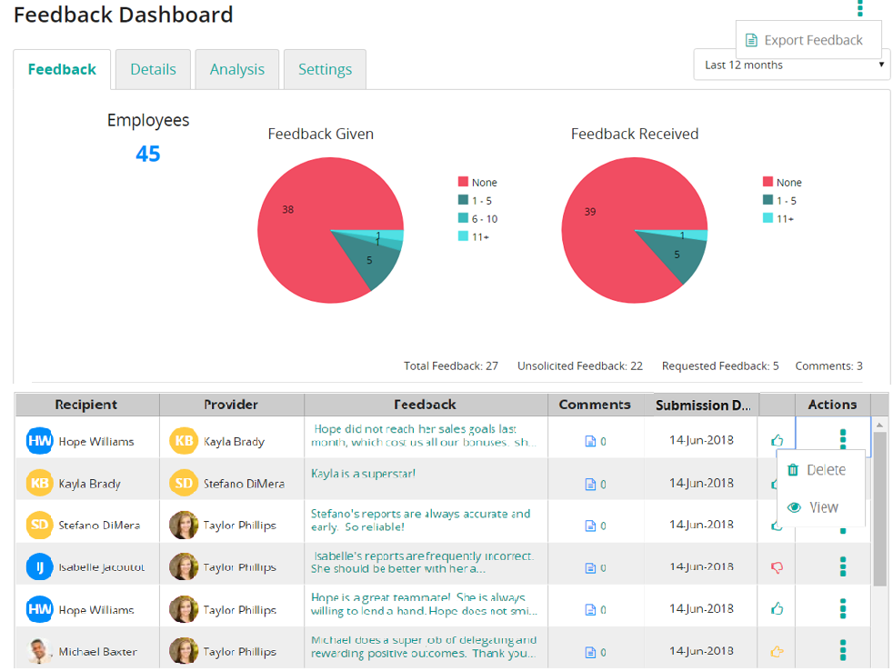Click the Actions column header
Screen dimensions: 893x671
[832, 405]
